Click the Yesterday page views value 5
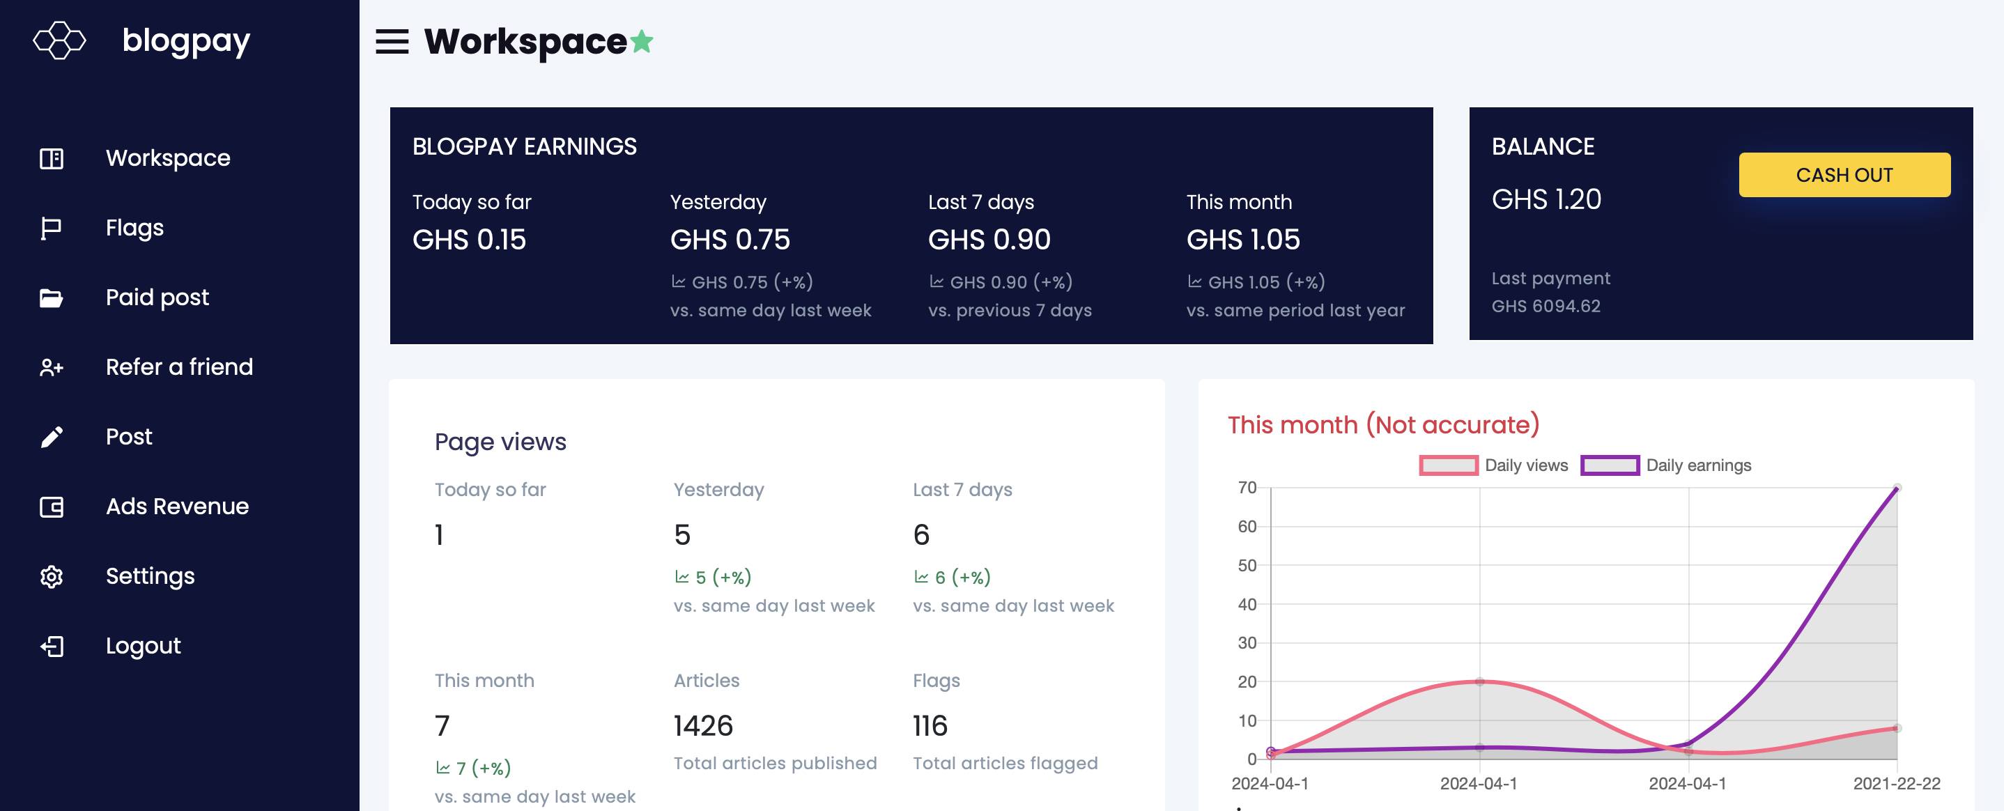The height and width of the screenshot is (811, 2004). [682, 535]
